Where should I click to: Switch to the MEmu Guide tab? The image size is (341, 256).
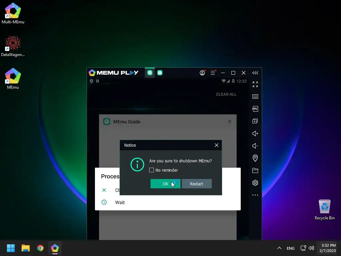point(160,73)
